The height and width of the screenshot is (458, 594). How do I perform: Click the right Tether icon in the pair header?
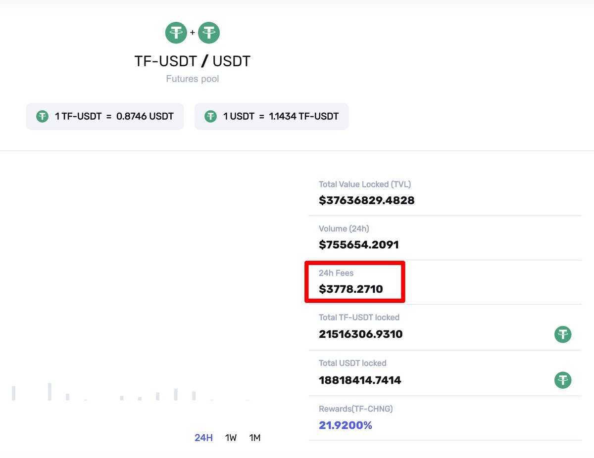tap(209, 33)
